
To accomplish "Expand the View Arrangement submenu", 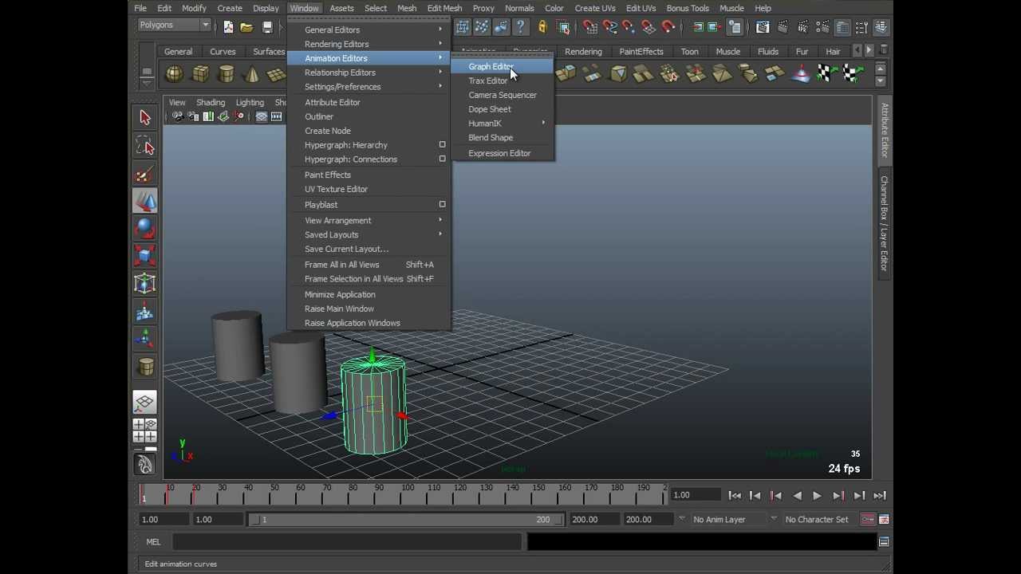I will click(369, 221).
